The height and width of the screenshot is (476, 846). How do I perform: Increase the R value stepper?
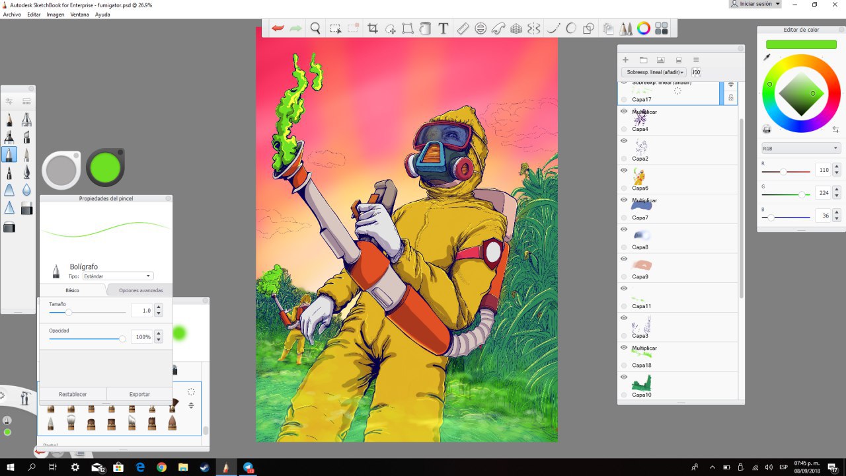[x=837, y=167]
